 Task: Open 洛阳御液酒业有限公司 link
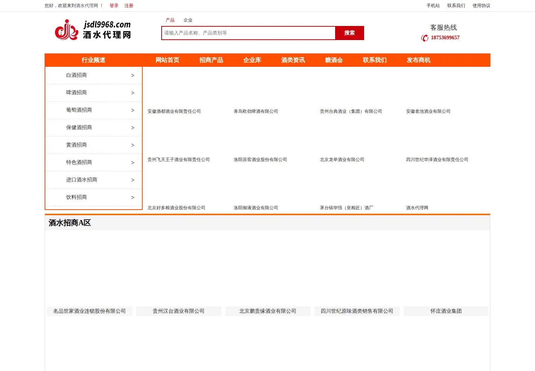(256, 208)
